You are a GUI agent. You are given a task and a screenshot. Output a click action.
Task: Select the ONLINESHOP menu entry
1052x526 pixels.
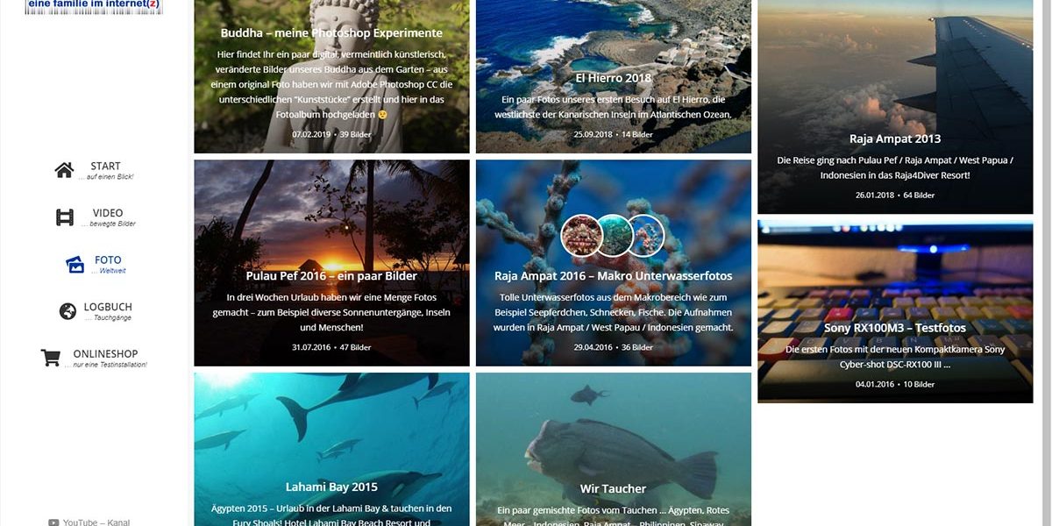point(105,354)
